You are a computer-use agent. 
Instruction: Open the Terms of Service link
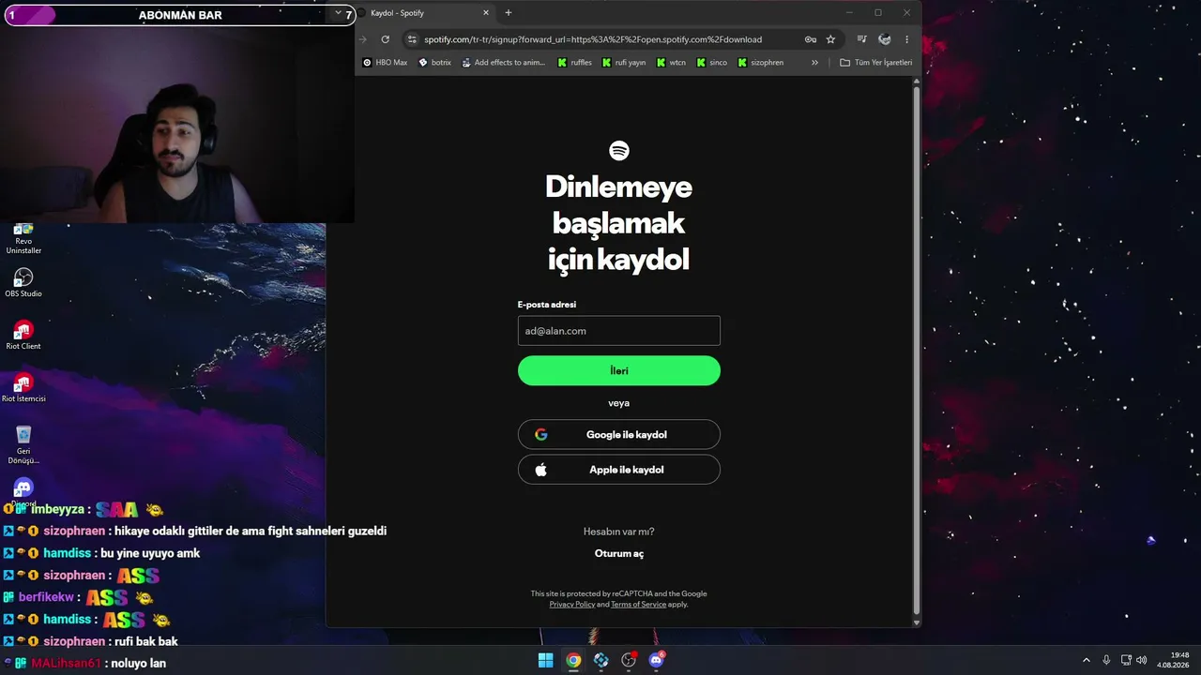click(638, 605)
